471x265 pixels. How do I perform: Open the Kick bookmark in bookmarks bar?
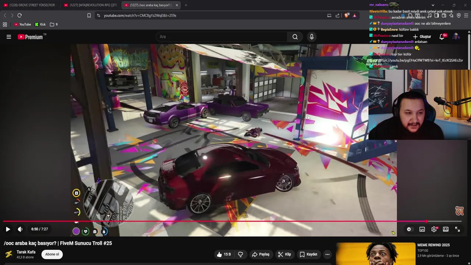pos(40,25)
